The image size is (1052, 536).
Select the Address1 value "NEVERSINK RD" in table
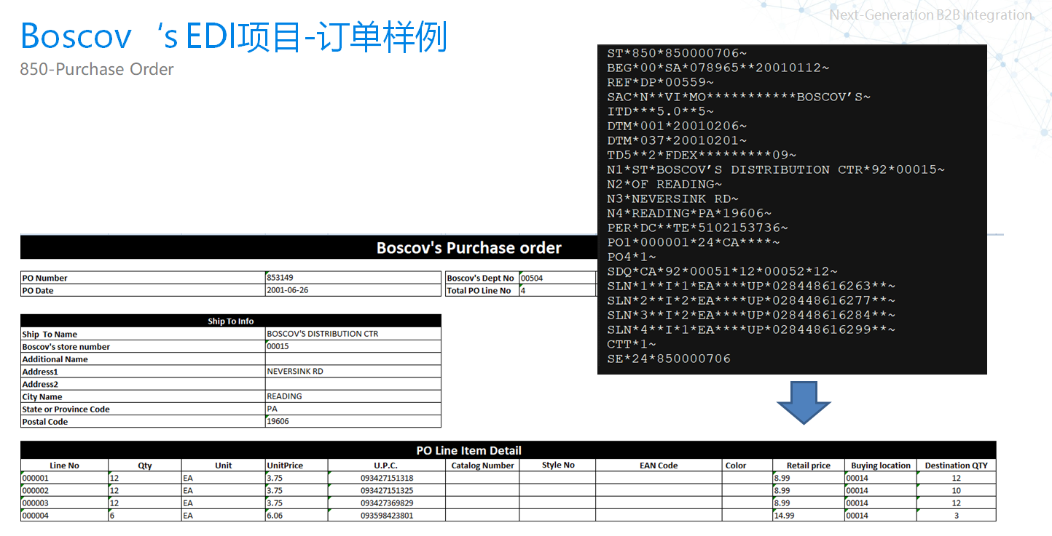(x=353, y=371)
